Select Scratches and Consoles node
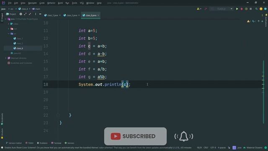268x151 pixels. [20, 63]
